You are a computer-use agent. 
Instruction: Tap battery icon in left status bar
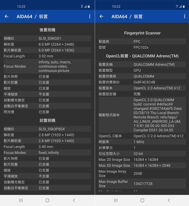click(89, 6)
